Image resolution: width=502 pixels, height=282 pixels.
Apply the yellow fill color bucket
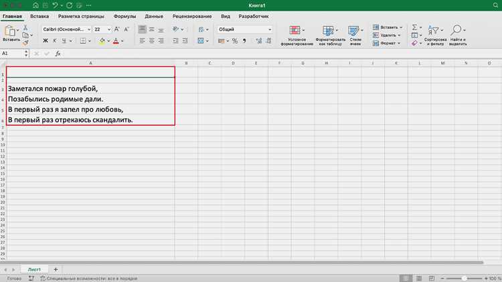coord(102,41)
